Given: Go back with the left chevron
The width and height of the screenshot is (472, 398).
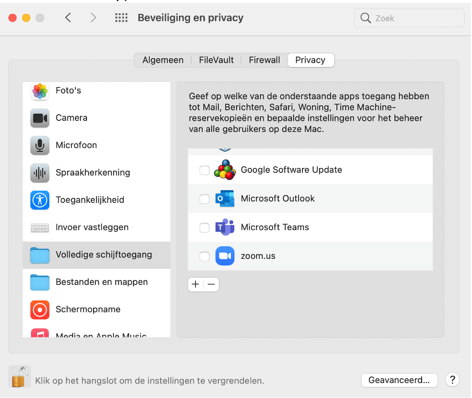Looking at the screenshot, I should pos(68,18).
